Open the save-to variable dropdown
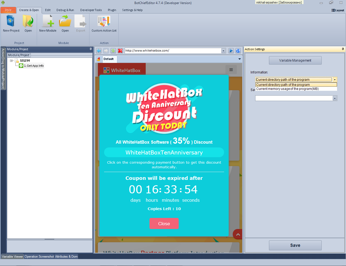Image resolution: width=346 pixels, height=266 pixels. pyautogui.click(x=335, y=98)
